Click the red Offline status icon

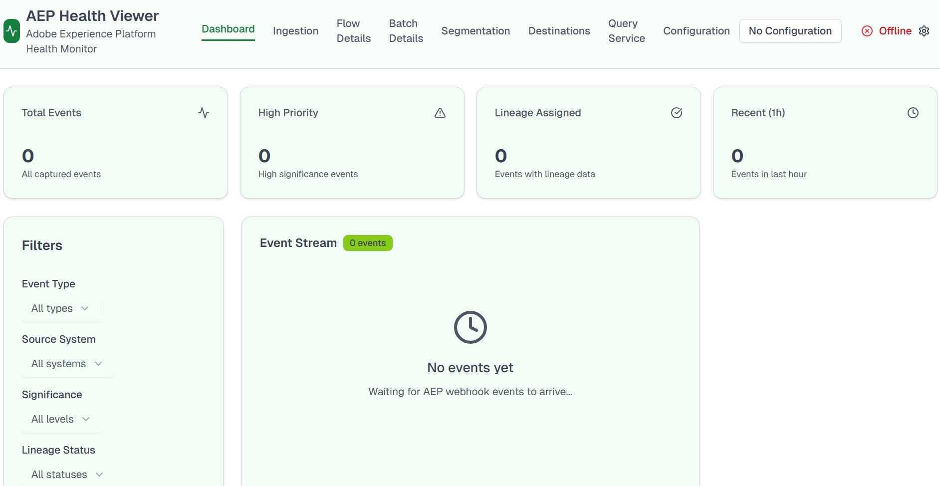(867, 30)
